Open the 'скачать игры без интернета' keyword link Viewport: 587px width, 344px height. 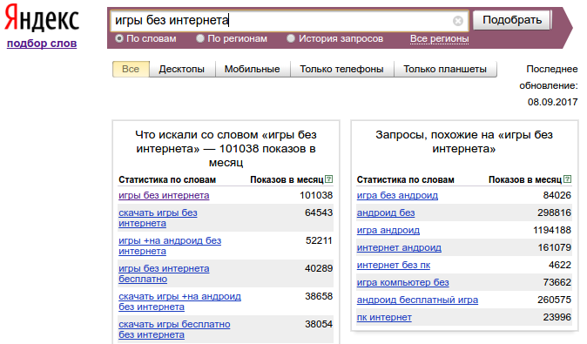[x=158, y=218]
